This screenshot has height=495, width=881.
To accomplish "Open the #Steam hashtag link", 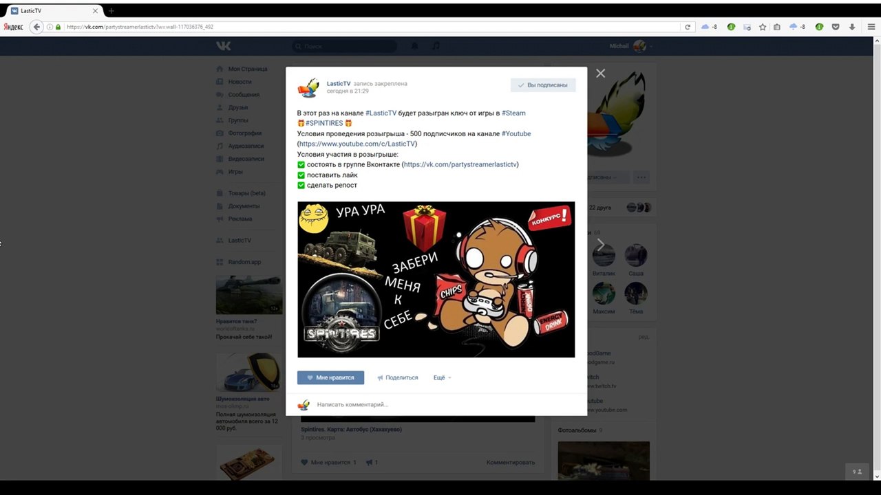I will (x=513, y=113).
